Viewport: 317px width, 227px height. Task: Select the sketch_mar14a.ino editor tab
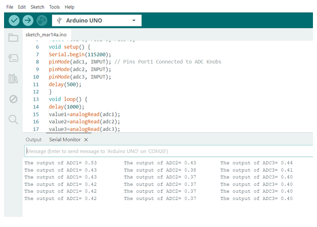tap(46, 34)
